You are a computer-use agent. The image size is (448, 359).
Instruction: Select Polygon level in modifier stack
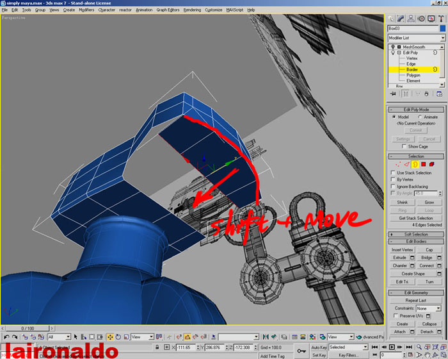(413, 75)
